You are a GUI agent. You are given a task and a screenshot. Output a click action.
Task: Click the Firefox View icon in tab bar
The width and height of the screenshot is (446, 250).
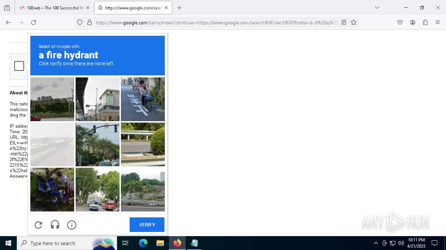pyautogui.click(x=7, y=8)
